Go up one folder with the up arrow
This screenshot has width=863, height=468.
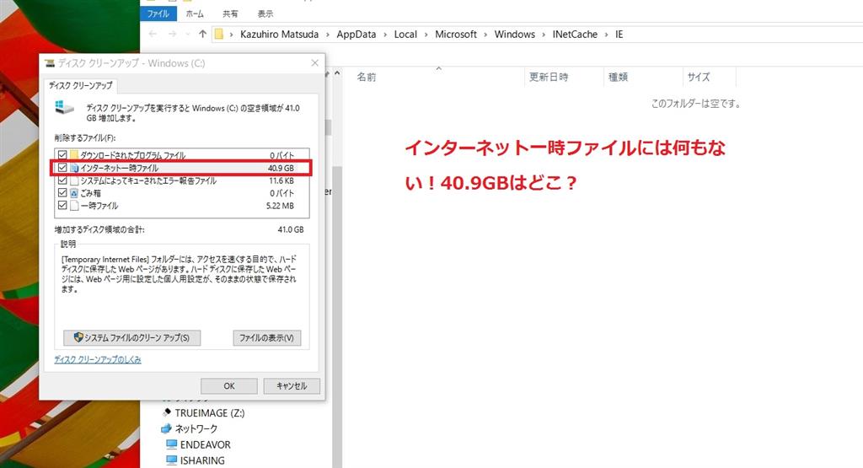pyautogui.click(x=202, y=34)
